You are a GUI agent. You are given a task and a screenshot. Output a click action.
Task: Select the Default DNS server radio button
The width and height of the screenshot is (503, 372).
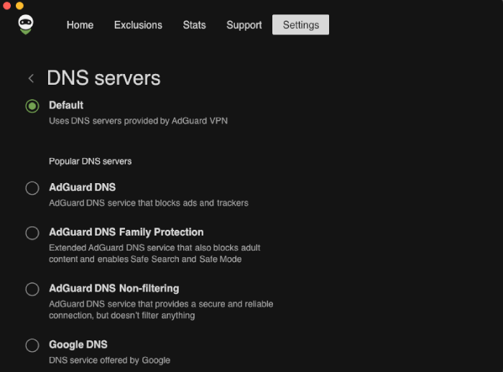[x=32, y=106]
